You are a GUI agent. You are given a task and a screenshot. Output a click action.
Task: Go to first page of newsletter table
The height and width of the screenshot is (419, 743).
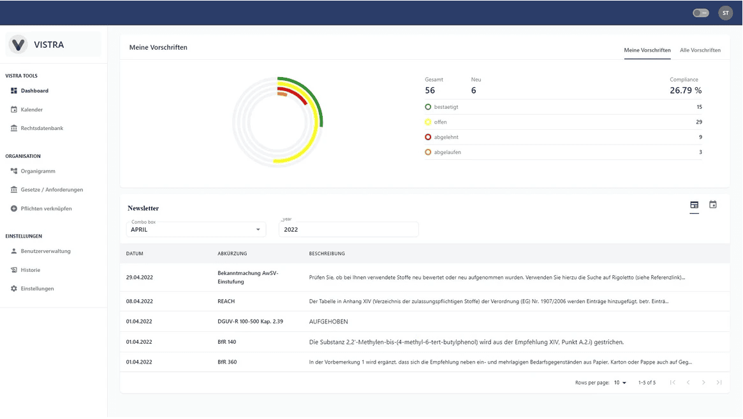click(672, 383)
